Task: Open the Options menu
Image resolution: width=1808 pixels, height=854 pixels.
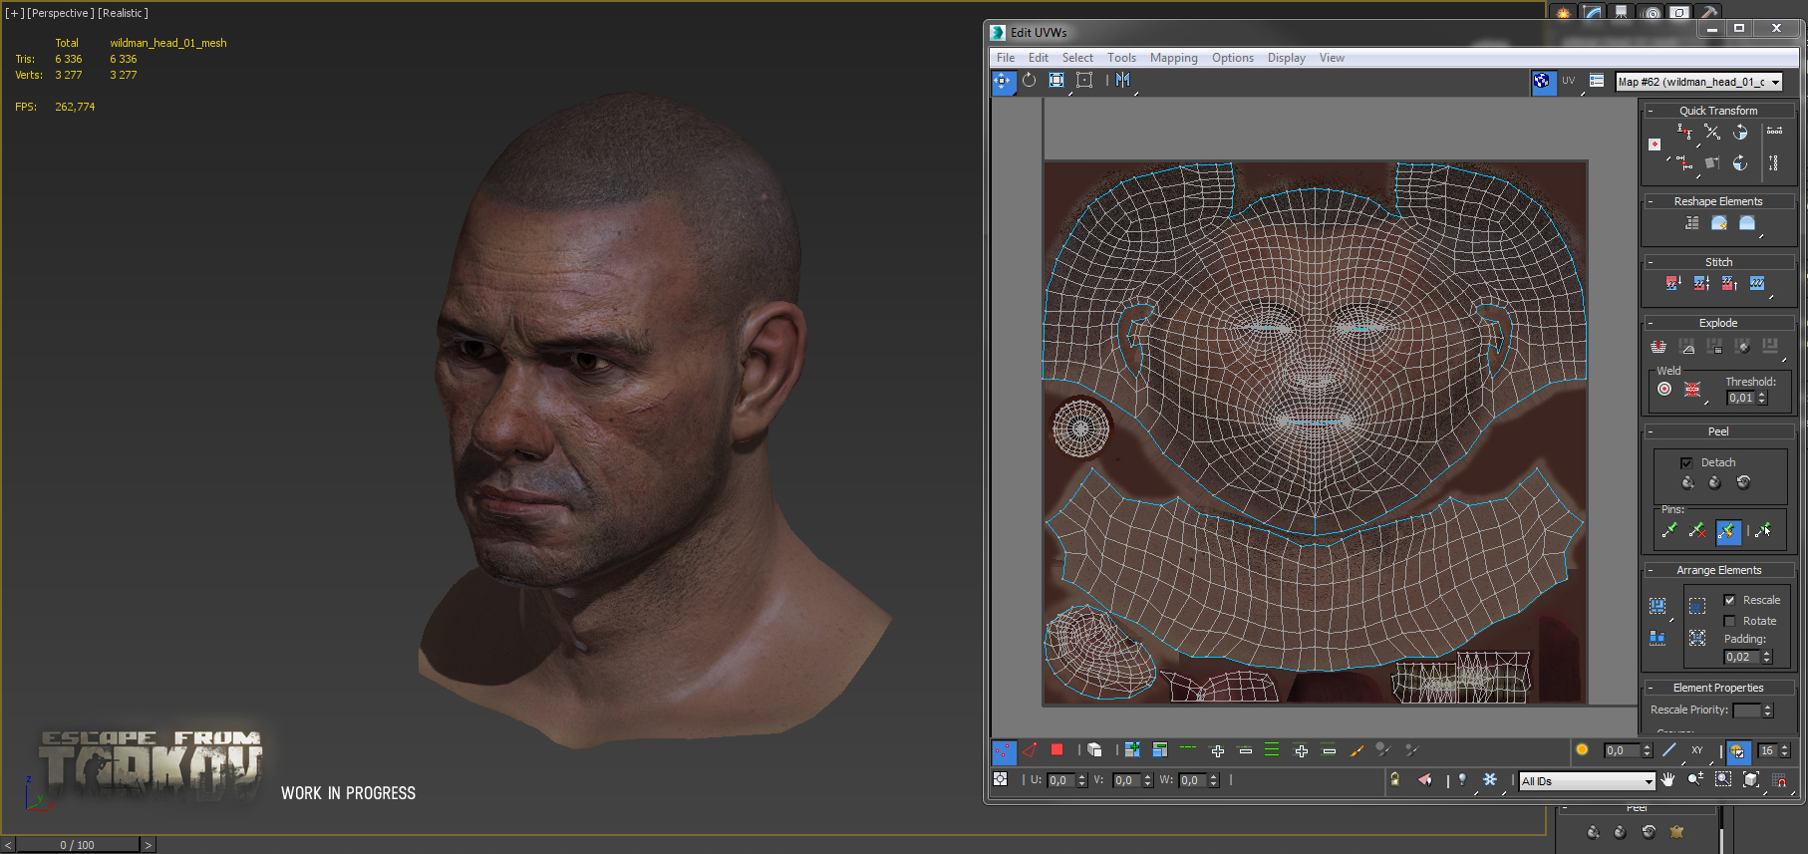Action: point(1233,58)
